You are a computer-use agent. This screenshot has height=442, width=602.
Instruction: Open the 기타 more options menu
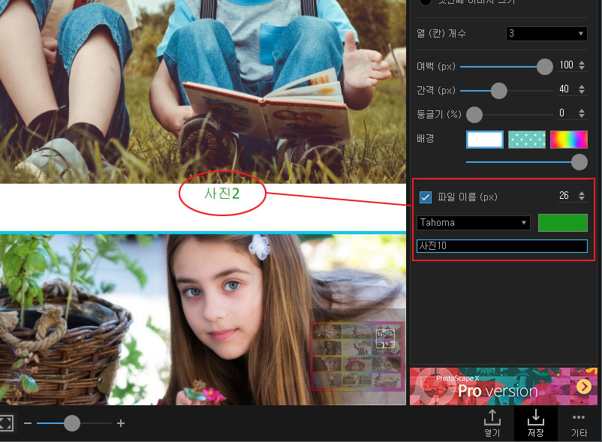579,424
